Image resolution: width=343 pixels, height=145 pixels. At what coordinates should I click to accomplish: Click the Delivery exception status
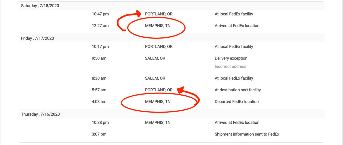pos(231,58)
